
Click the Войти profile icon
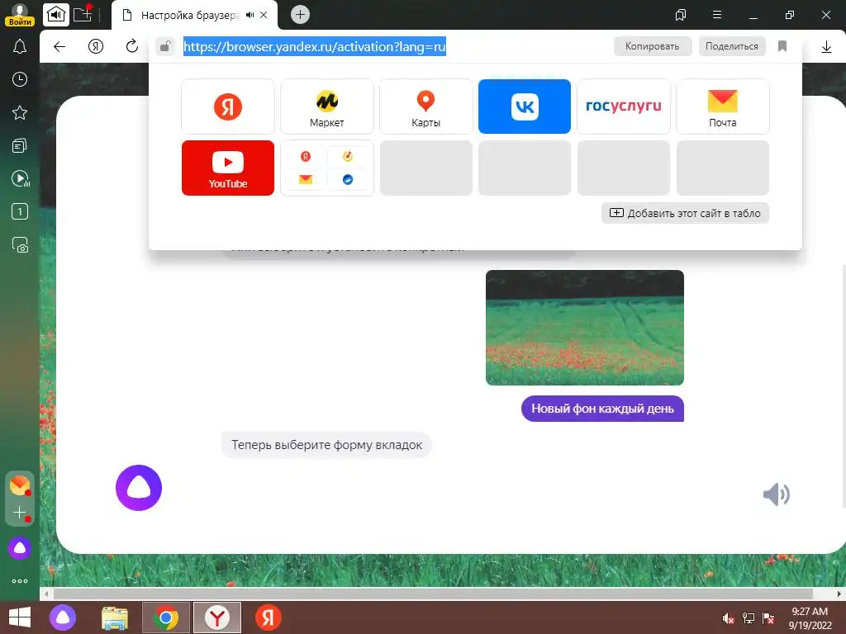point(20,15)
